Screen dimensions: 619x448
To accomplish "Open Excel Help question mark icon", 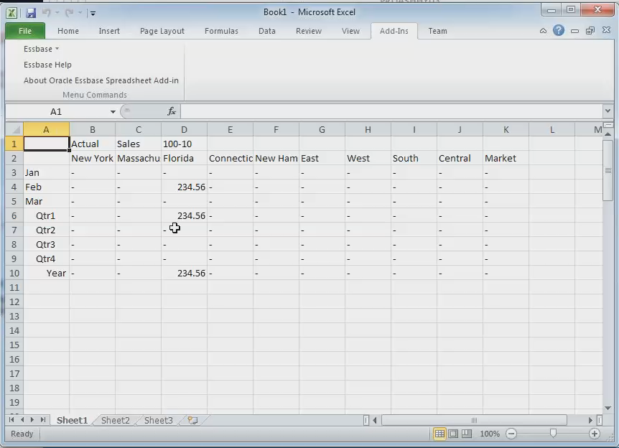I will 558,30.
